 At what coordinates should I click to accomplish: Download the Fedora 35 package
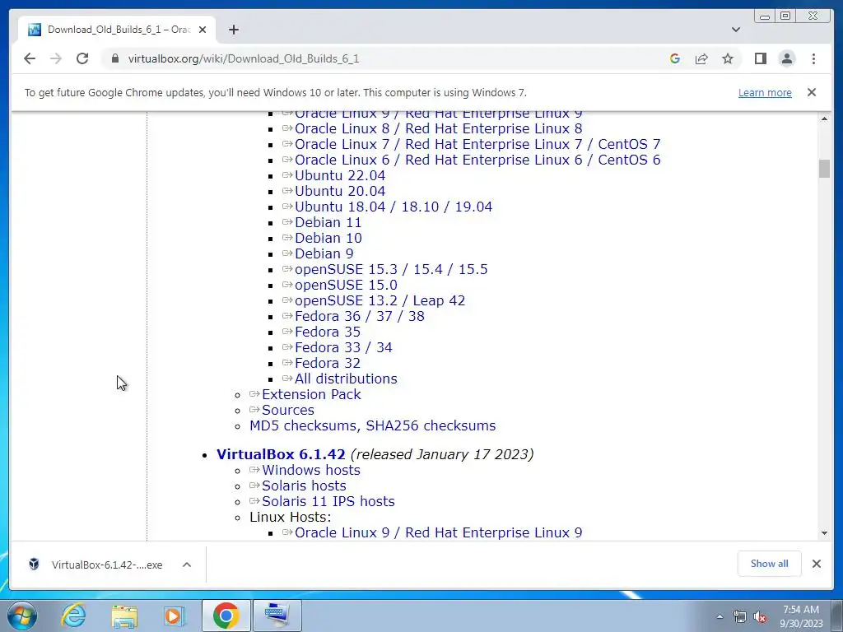coord(328,331)
